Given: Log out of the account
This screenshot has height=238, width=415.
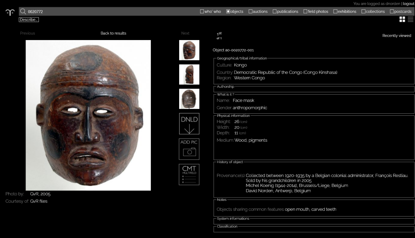Looking at the screenshot, I should (408, 4).
